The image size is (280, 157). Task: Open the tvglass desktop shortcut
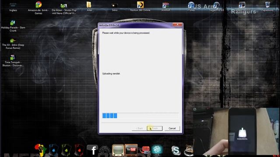[x=13, y=7]
